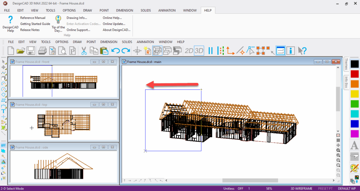Click the New drawing icon in toolbar
Viewport: 360px width, 191px height.
point(11,50)
